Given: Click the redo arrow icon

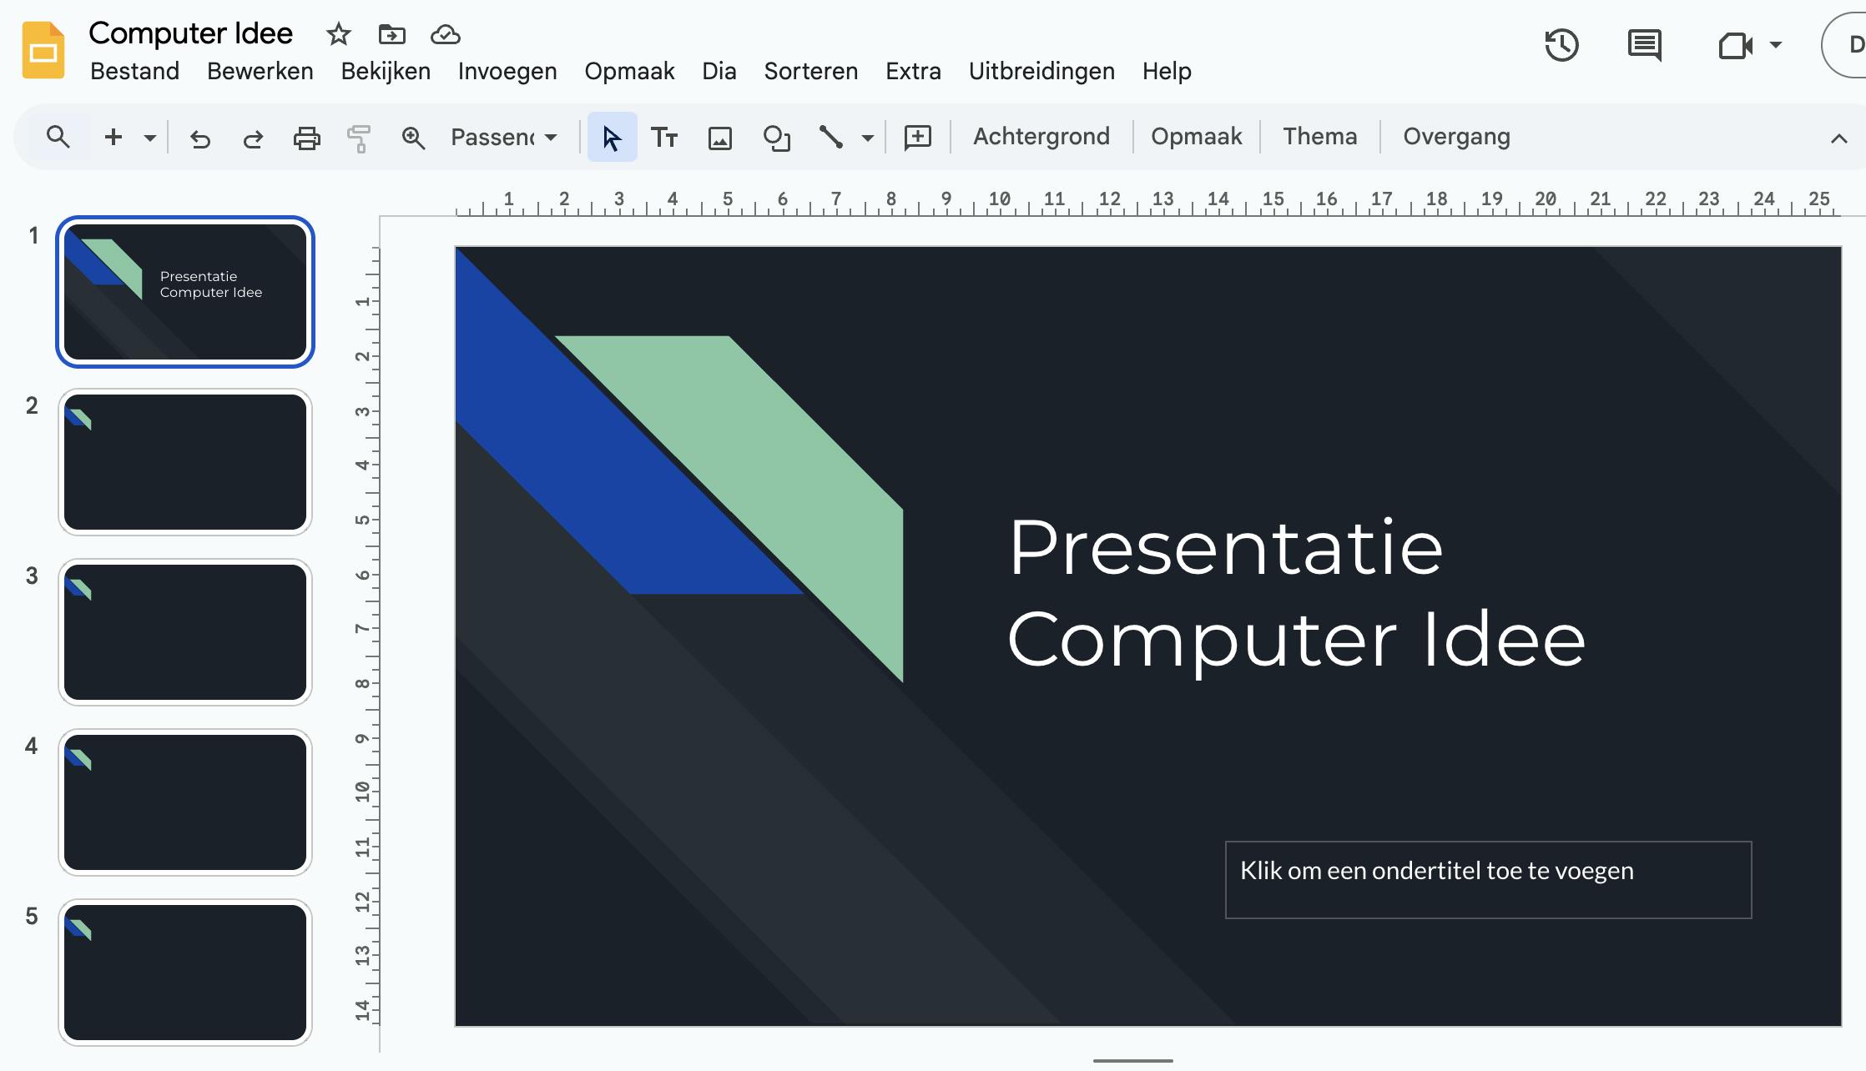Looking at the screenshot, I should 253,138.
